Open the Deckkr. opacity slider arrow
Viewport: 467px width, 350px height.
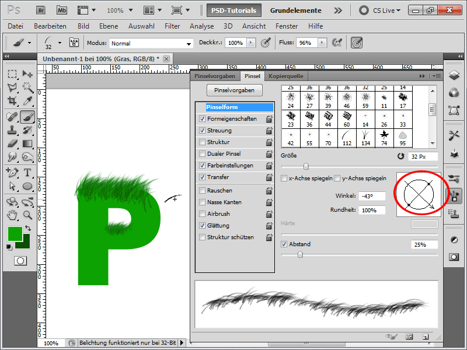pyautogui.click(x=251, y=43)
